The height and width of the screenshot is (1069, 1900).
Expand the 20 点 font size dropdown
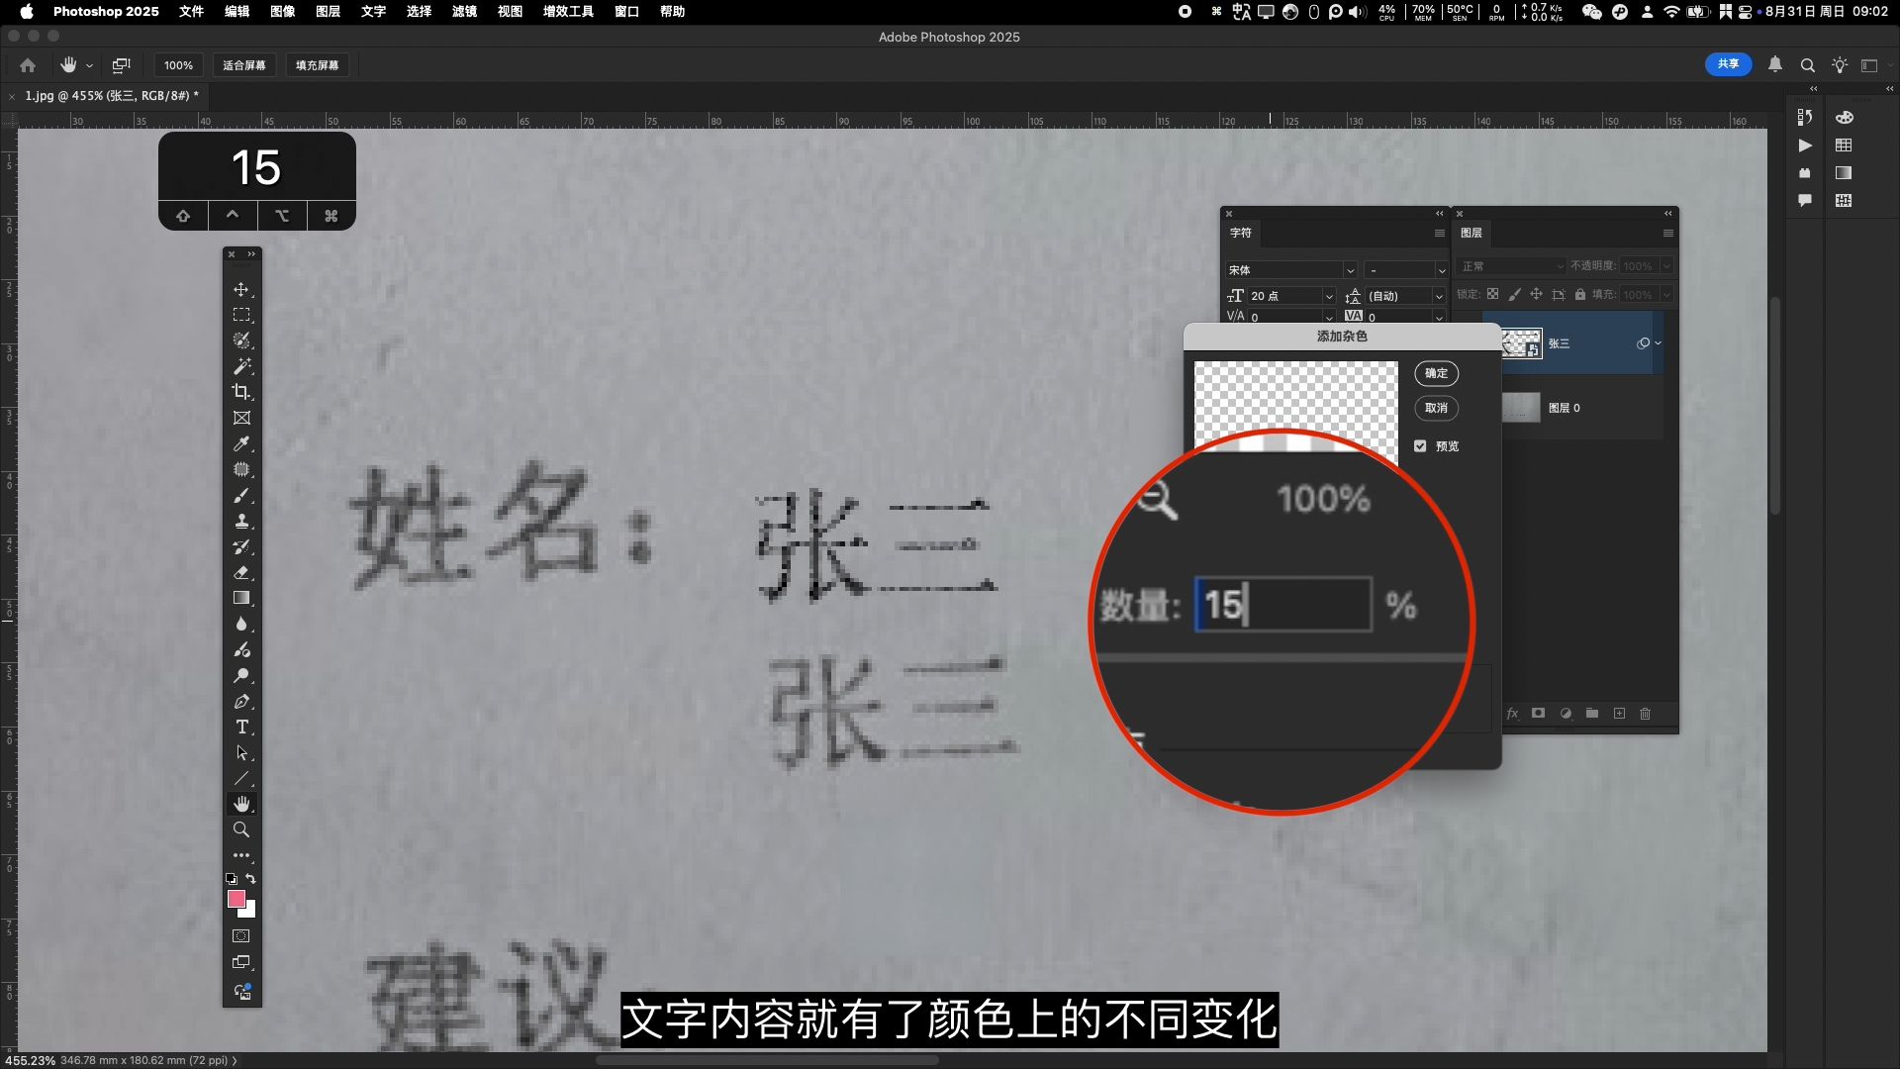[x=1328, y=296]
